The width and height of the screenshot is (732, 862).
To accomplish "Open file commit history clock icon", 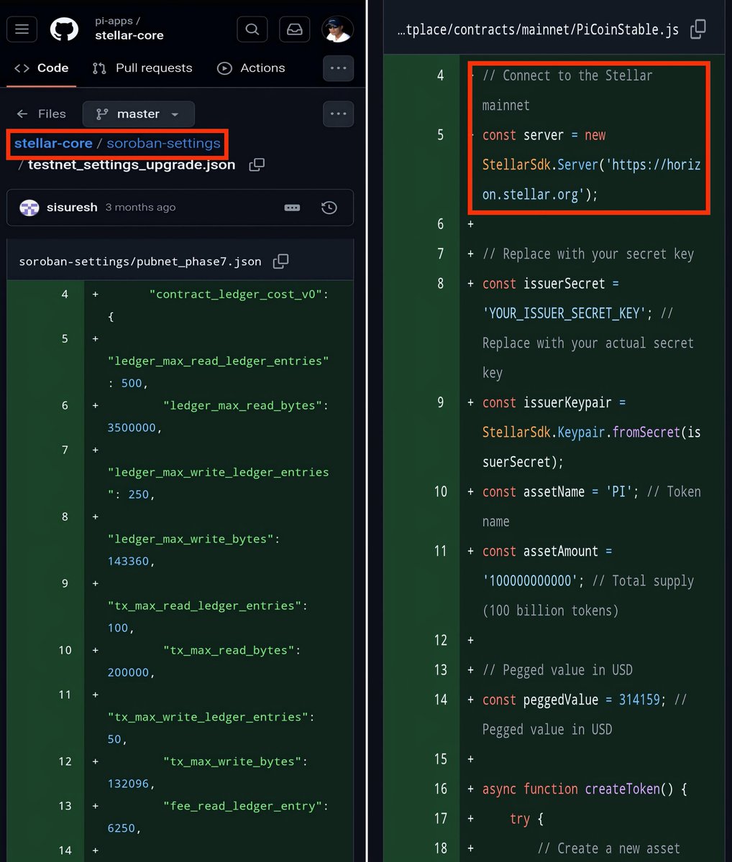I will click(x=329, y=208).
